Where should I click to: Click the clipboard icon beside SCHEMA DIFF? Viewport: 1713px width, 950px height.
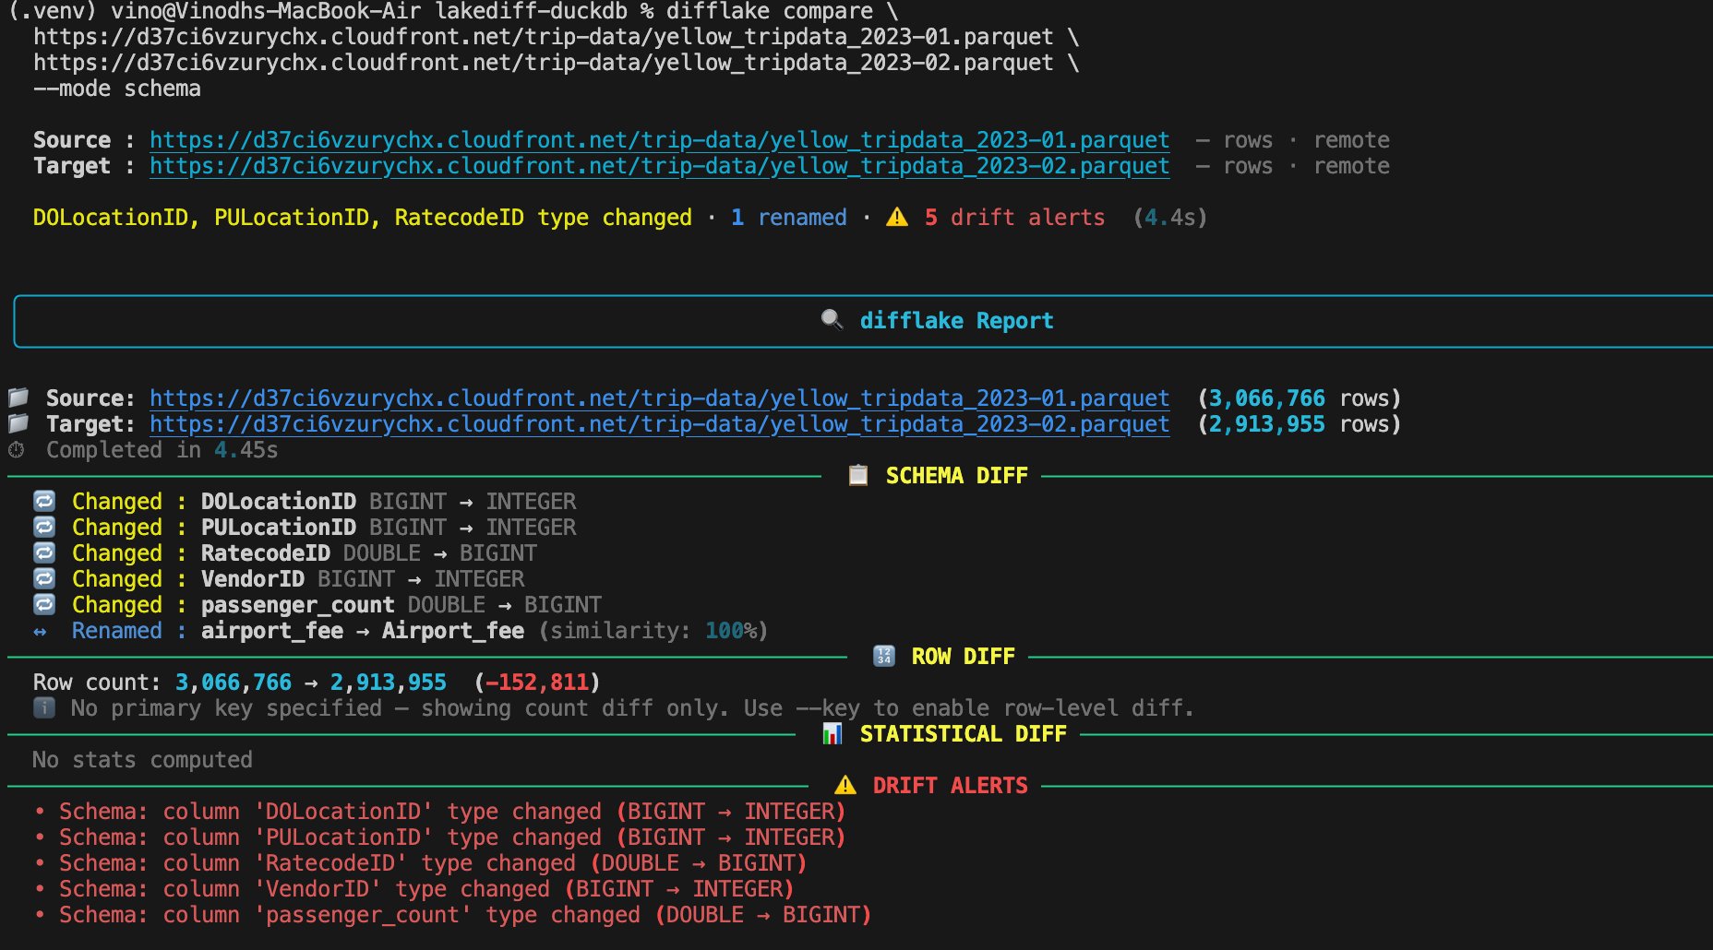tap(858, 475)
